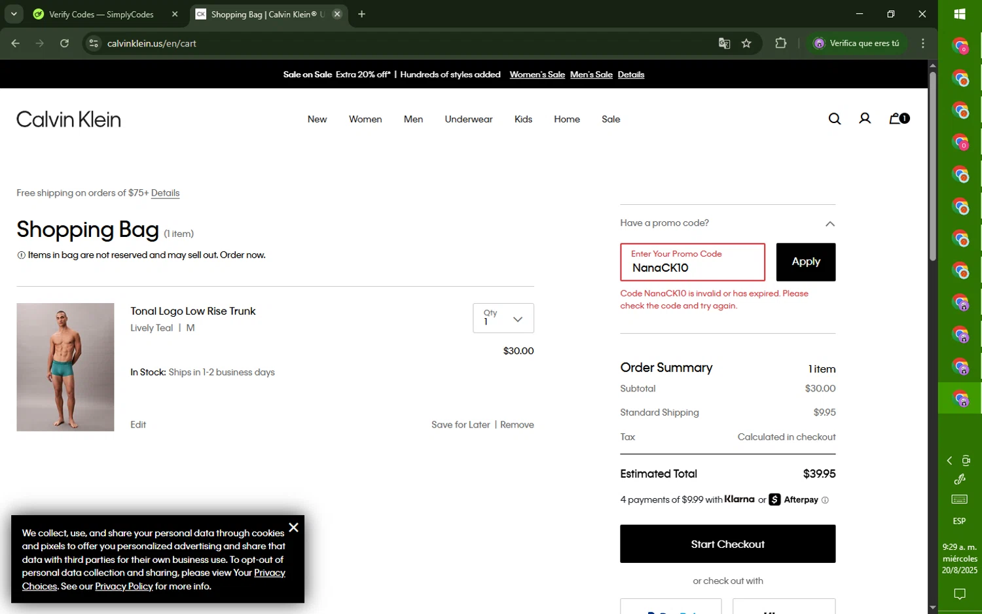
Task: Click the scrollbar down arrow
Action: pyautogui.click(x=933, y=608)
